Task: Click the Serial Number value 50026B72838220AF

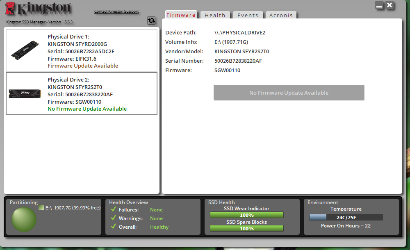Action: (238, 61)
